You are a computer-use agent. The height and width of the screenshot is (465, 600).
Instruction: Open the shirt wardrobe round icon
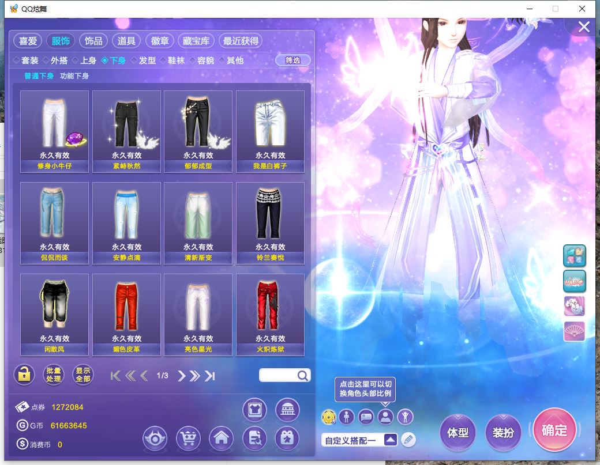[254, 410]
